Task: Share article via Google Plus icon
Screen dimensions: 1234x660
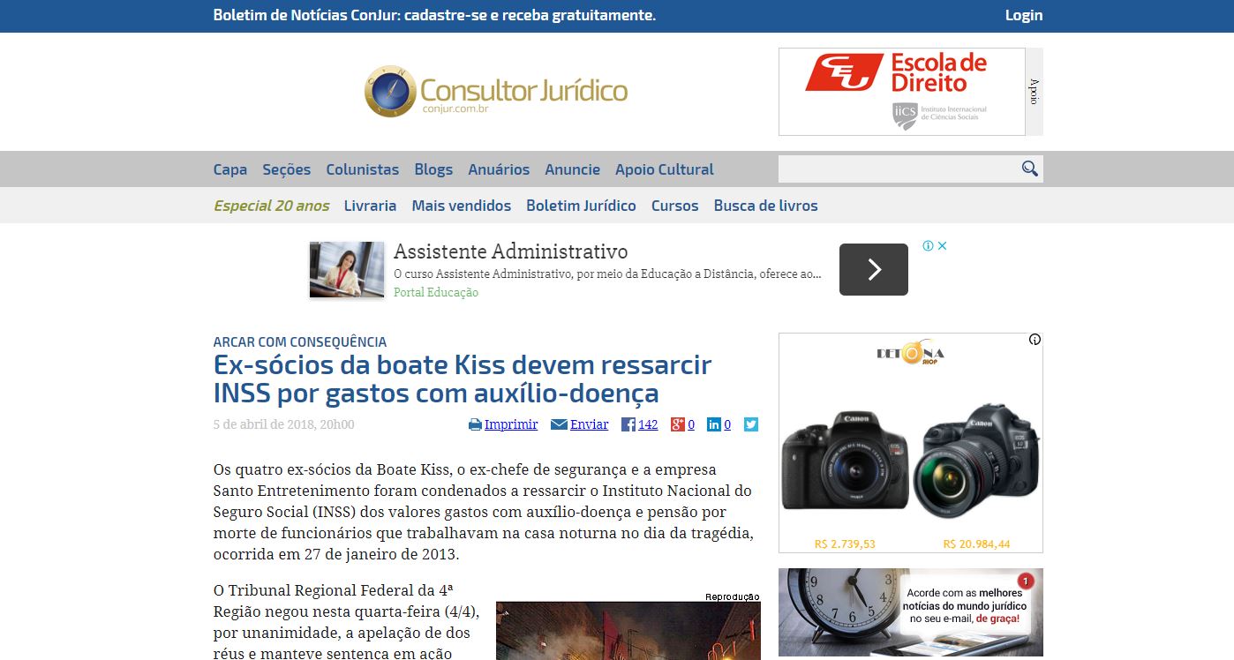Action: point(677,424)
